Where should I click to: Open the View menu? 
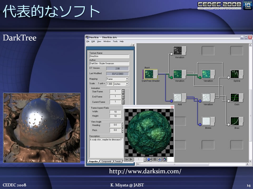coord(99,41)
